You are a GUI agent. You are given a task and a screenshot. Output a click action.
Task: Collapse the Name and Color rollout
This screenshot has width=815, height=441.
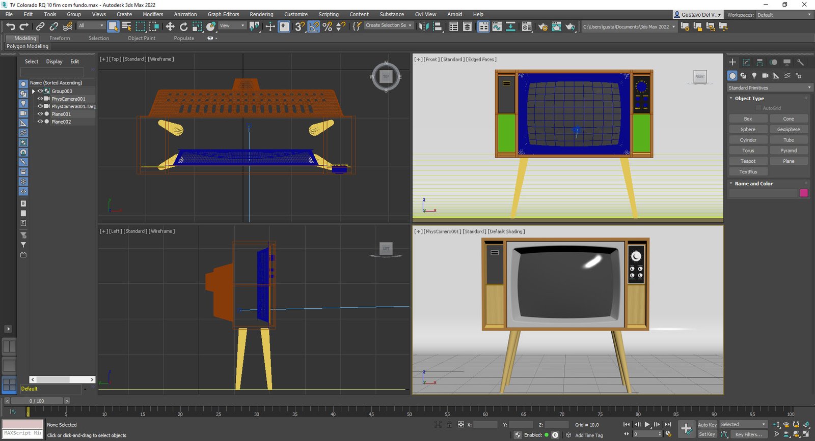tap(731, 184)
